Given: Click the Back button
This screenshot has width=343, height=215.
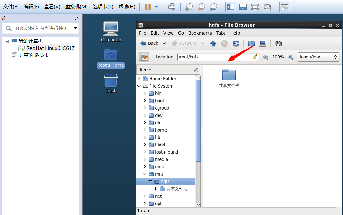Looking at the screenshot, I should pos(149,43).
